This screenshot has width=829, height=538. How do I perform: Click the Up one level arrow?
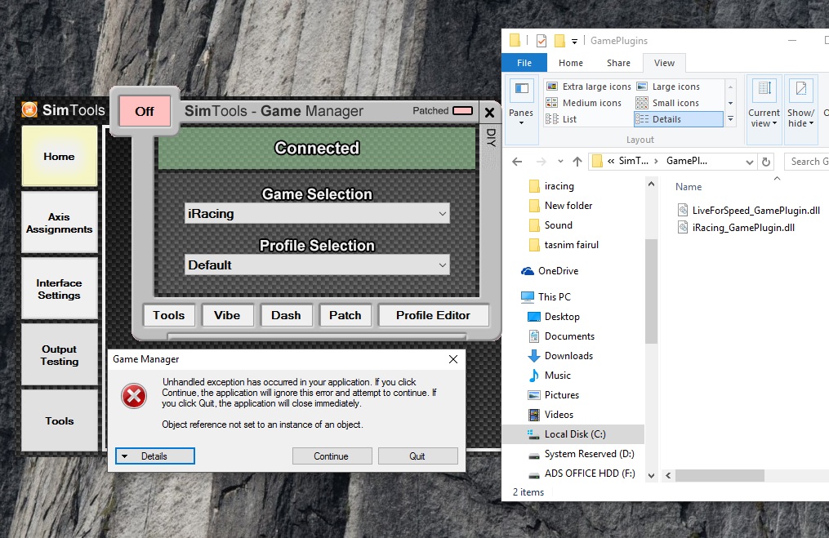click(x=577, y=162)
